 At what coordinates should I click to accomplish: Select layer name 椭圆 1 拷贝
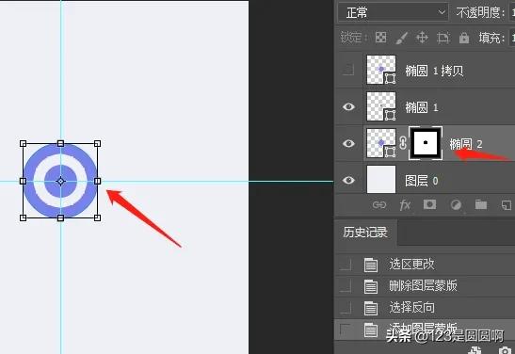coord(434,71)
